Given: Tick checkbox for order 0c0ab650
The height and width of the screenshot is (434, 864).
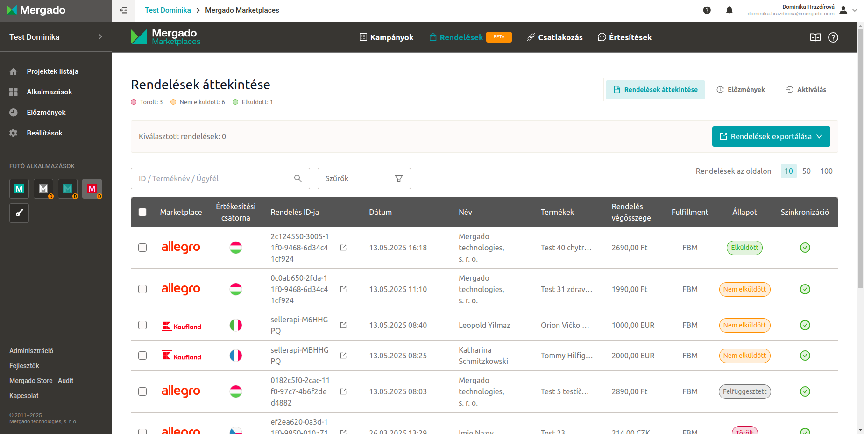Looking at the screenshot, I should (x=142, y=289).
